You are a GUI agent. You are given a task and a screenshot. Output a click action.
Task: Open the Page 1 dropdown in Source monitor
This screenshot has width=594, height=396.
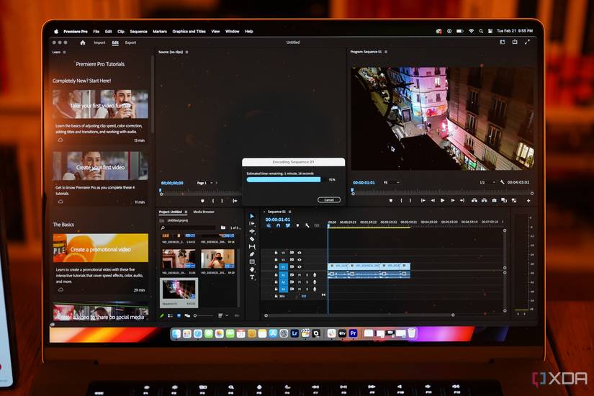(x=205, y=183)
